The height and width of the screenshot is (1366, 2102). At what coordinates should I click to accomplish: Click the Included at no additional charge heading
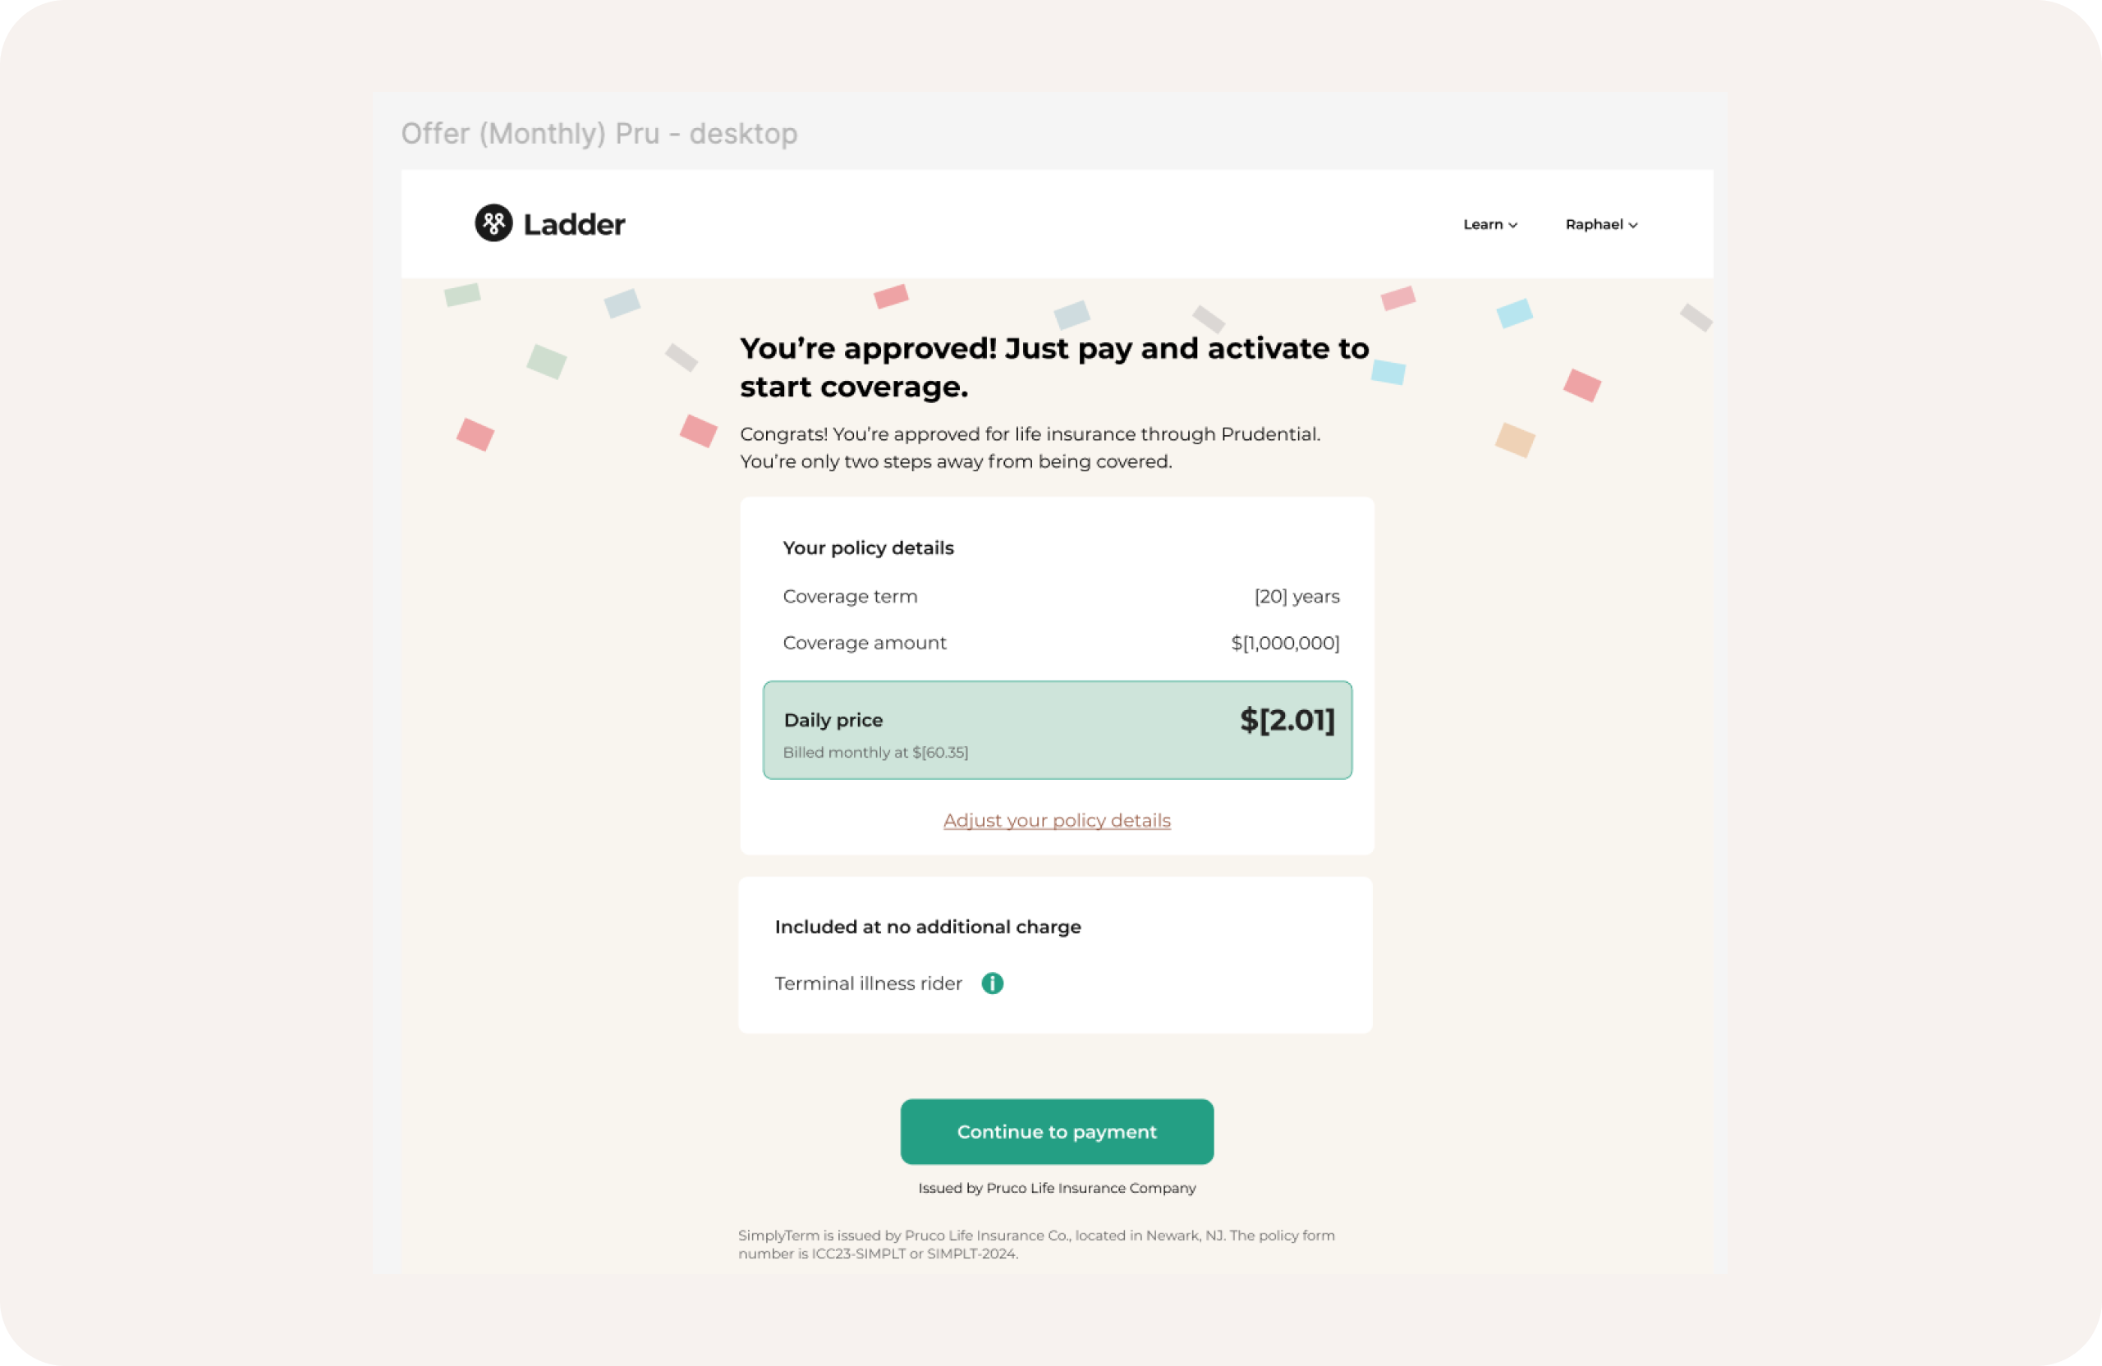927,927
